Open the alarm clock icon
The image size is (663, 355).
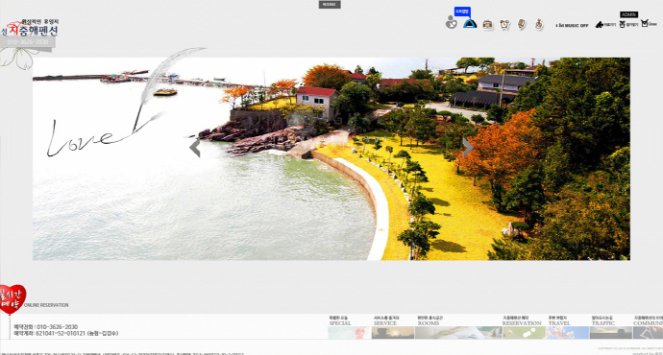click(504, 25)
